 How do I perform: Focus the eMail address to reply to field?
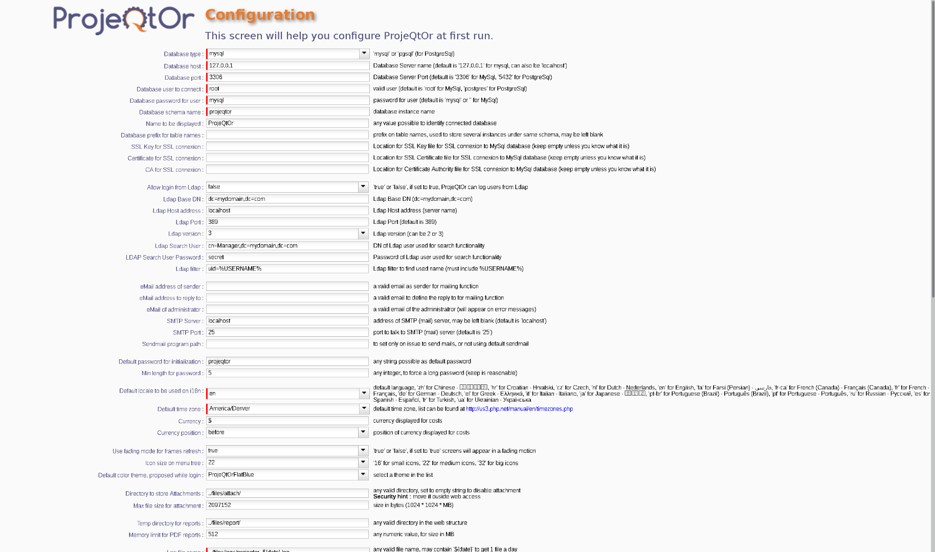(x=287, y=298)
